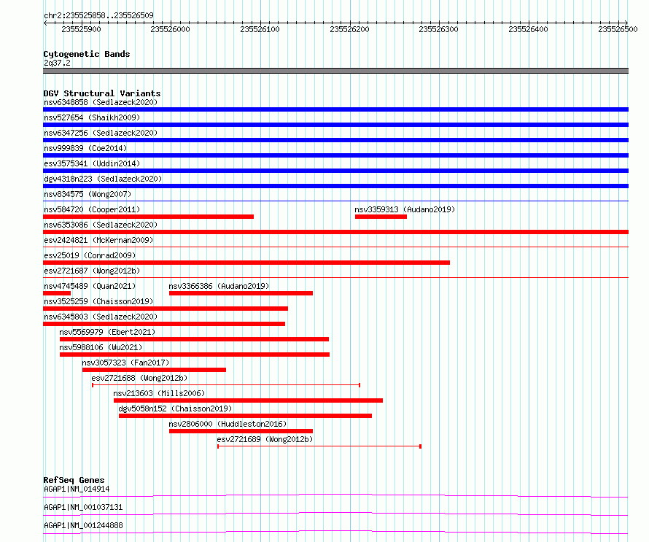Click the thin red line under esv2721689
This screenshot has height=542, width=649.
[319, 446]
